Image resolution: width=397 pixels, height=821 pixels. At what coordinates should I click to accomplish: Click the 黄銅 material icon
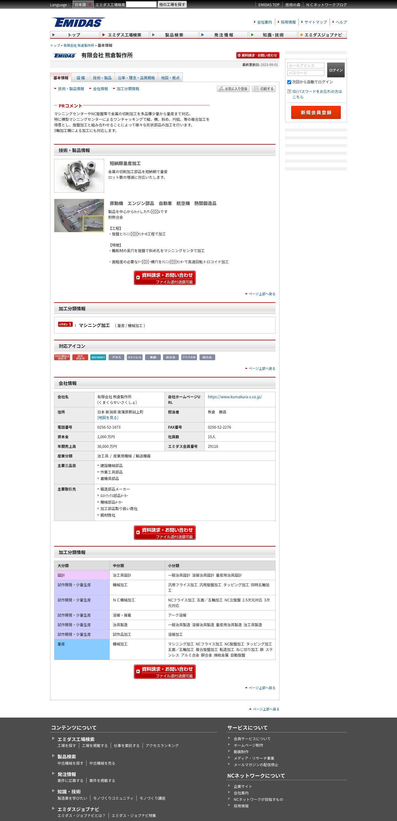click(x=153, y=357)
